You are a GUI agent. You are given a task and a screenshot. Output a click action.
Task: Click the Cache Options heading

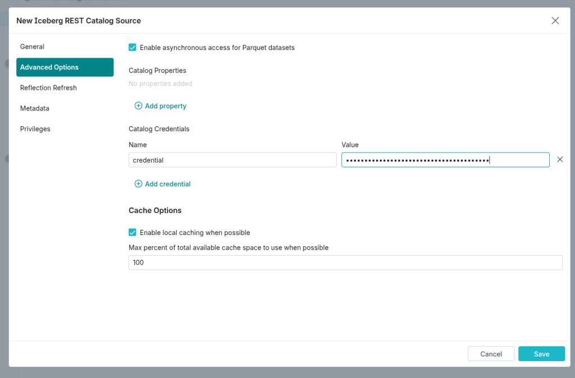point(155,210)
